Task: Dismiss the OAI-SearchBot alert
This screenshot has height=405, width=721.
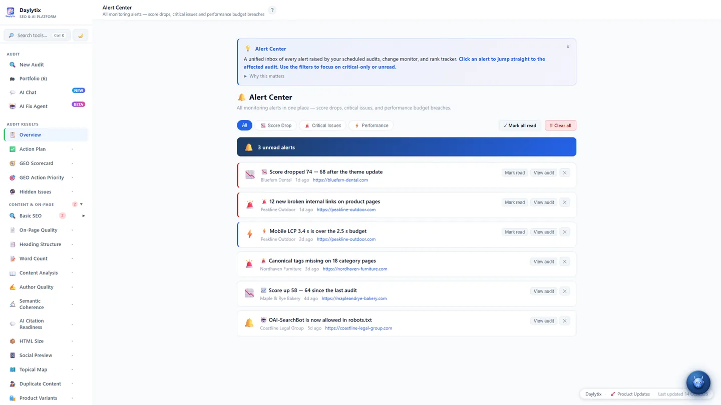Action: point(565,321)
